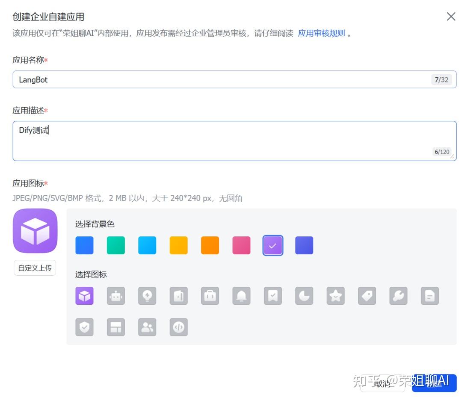This screenshot has height=400, width=462.
Task: Select the green background color
Action: point(116,245)
